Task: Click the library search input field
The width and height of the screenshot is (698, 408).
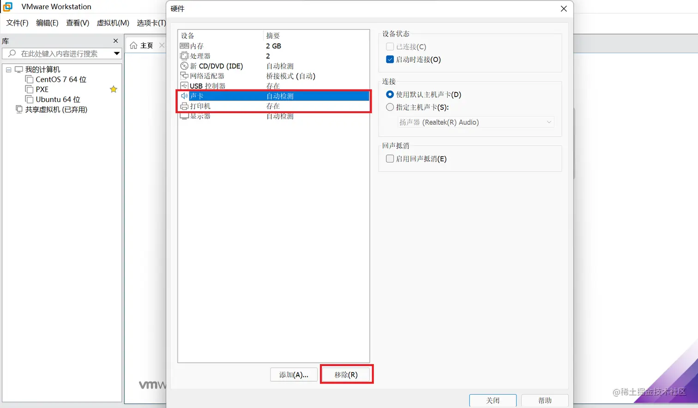Action: (x=62, y=54)
